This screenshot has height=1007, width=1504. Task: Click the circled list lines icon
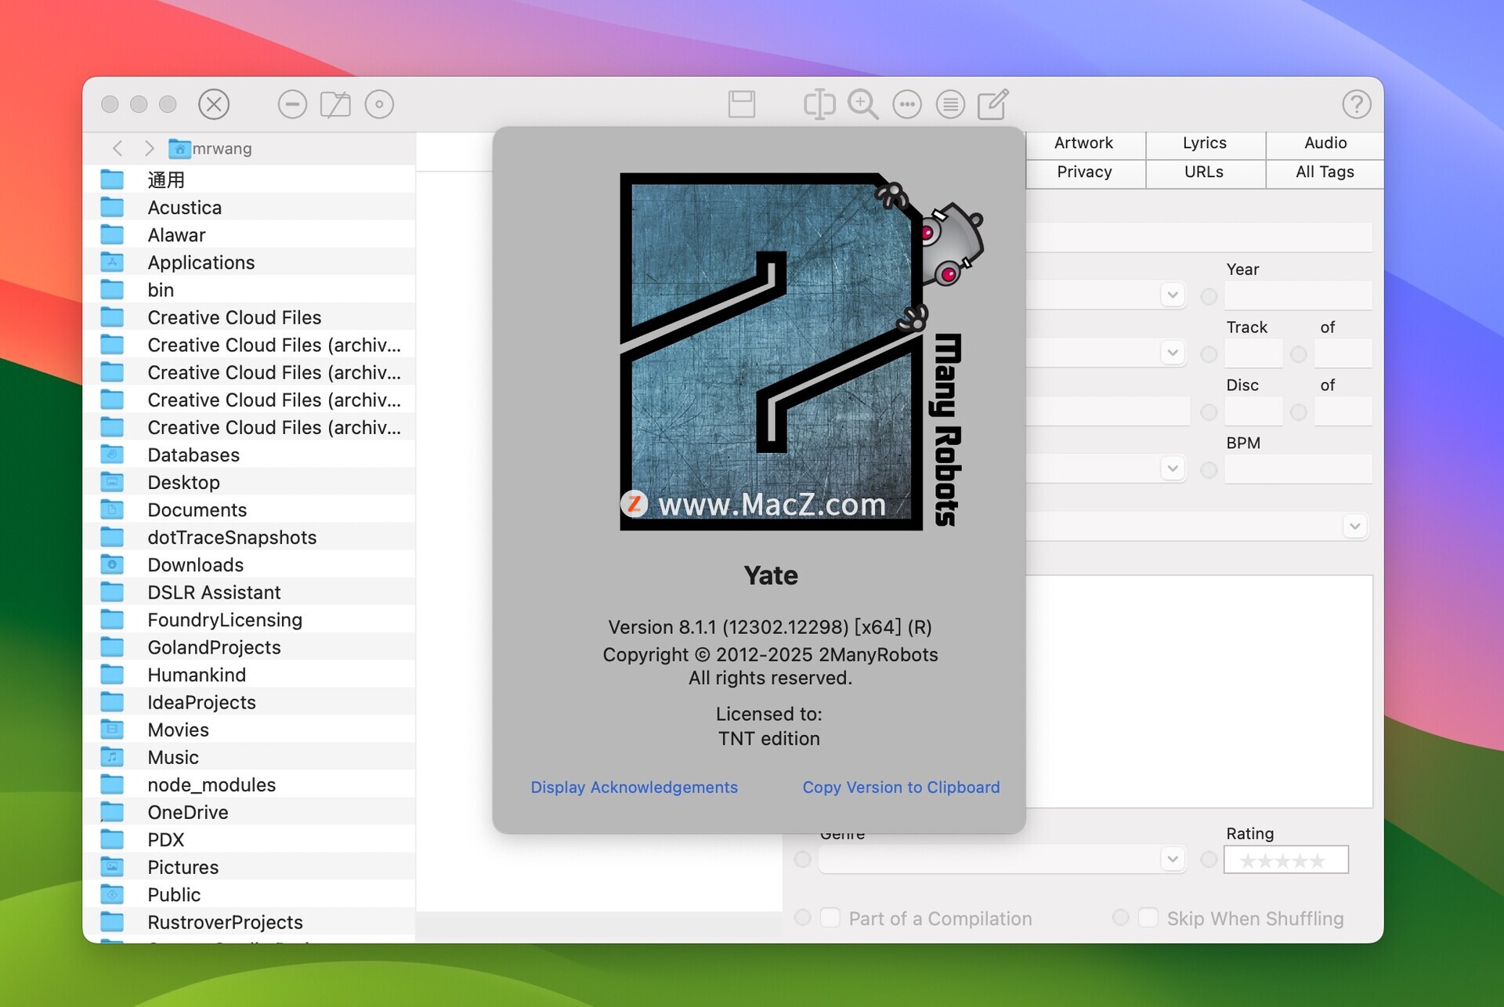click(x=950, y=104)
